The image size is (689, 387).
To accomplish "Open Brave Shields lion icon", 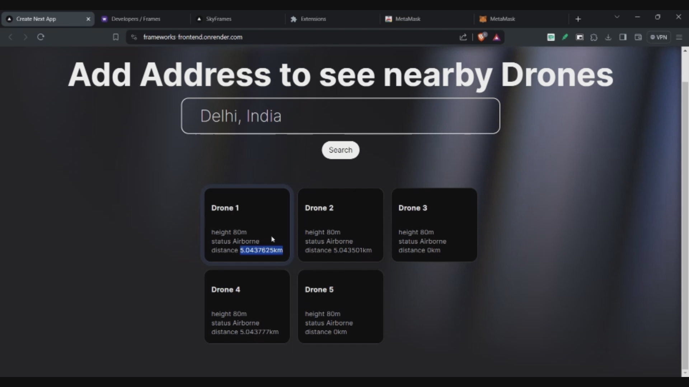I will click(482, 37).
